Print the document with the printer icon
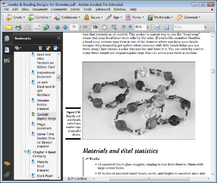Viewport: 217px width, 183px height. tap(18, 27)
